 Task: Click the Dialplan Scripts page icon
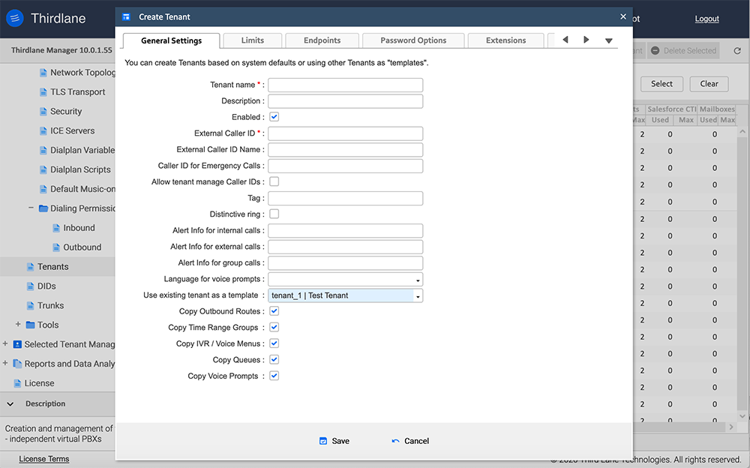[x=43, y=169]
